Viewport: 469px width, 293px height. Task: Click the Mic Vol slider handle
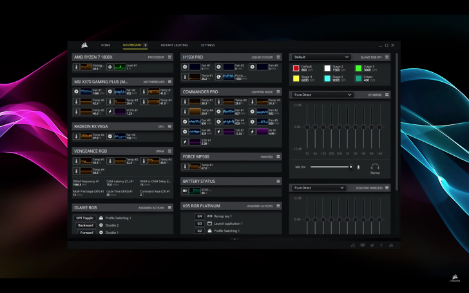(350, 167)
